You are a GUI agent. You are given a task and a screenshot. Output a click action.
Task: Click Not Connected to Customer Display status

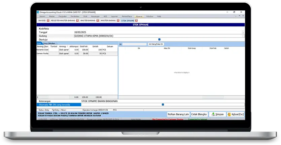click(x=168, y=119)
